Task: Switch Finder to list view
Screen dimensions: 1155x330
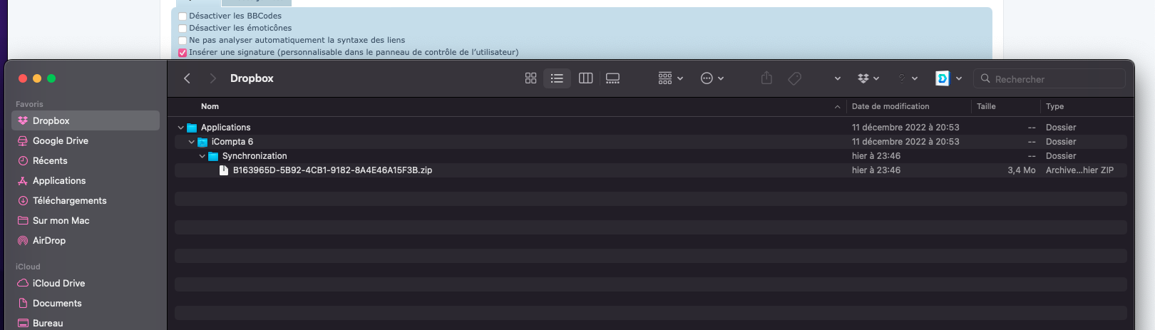Action: [x=557, y=78]
